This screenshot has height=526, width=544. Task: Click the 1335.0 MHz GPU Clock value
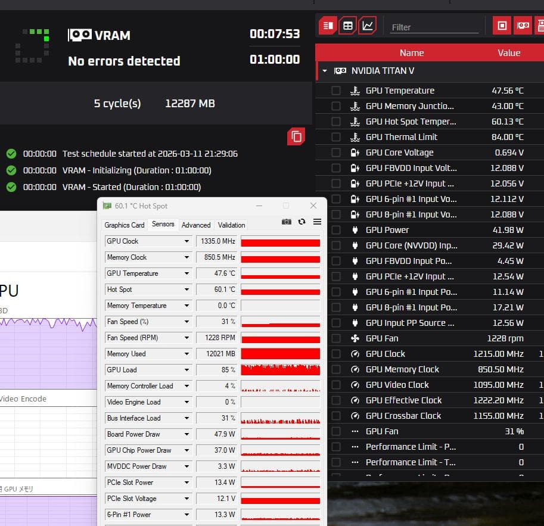pos(216,241)
